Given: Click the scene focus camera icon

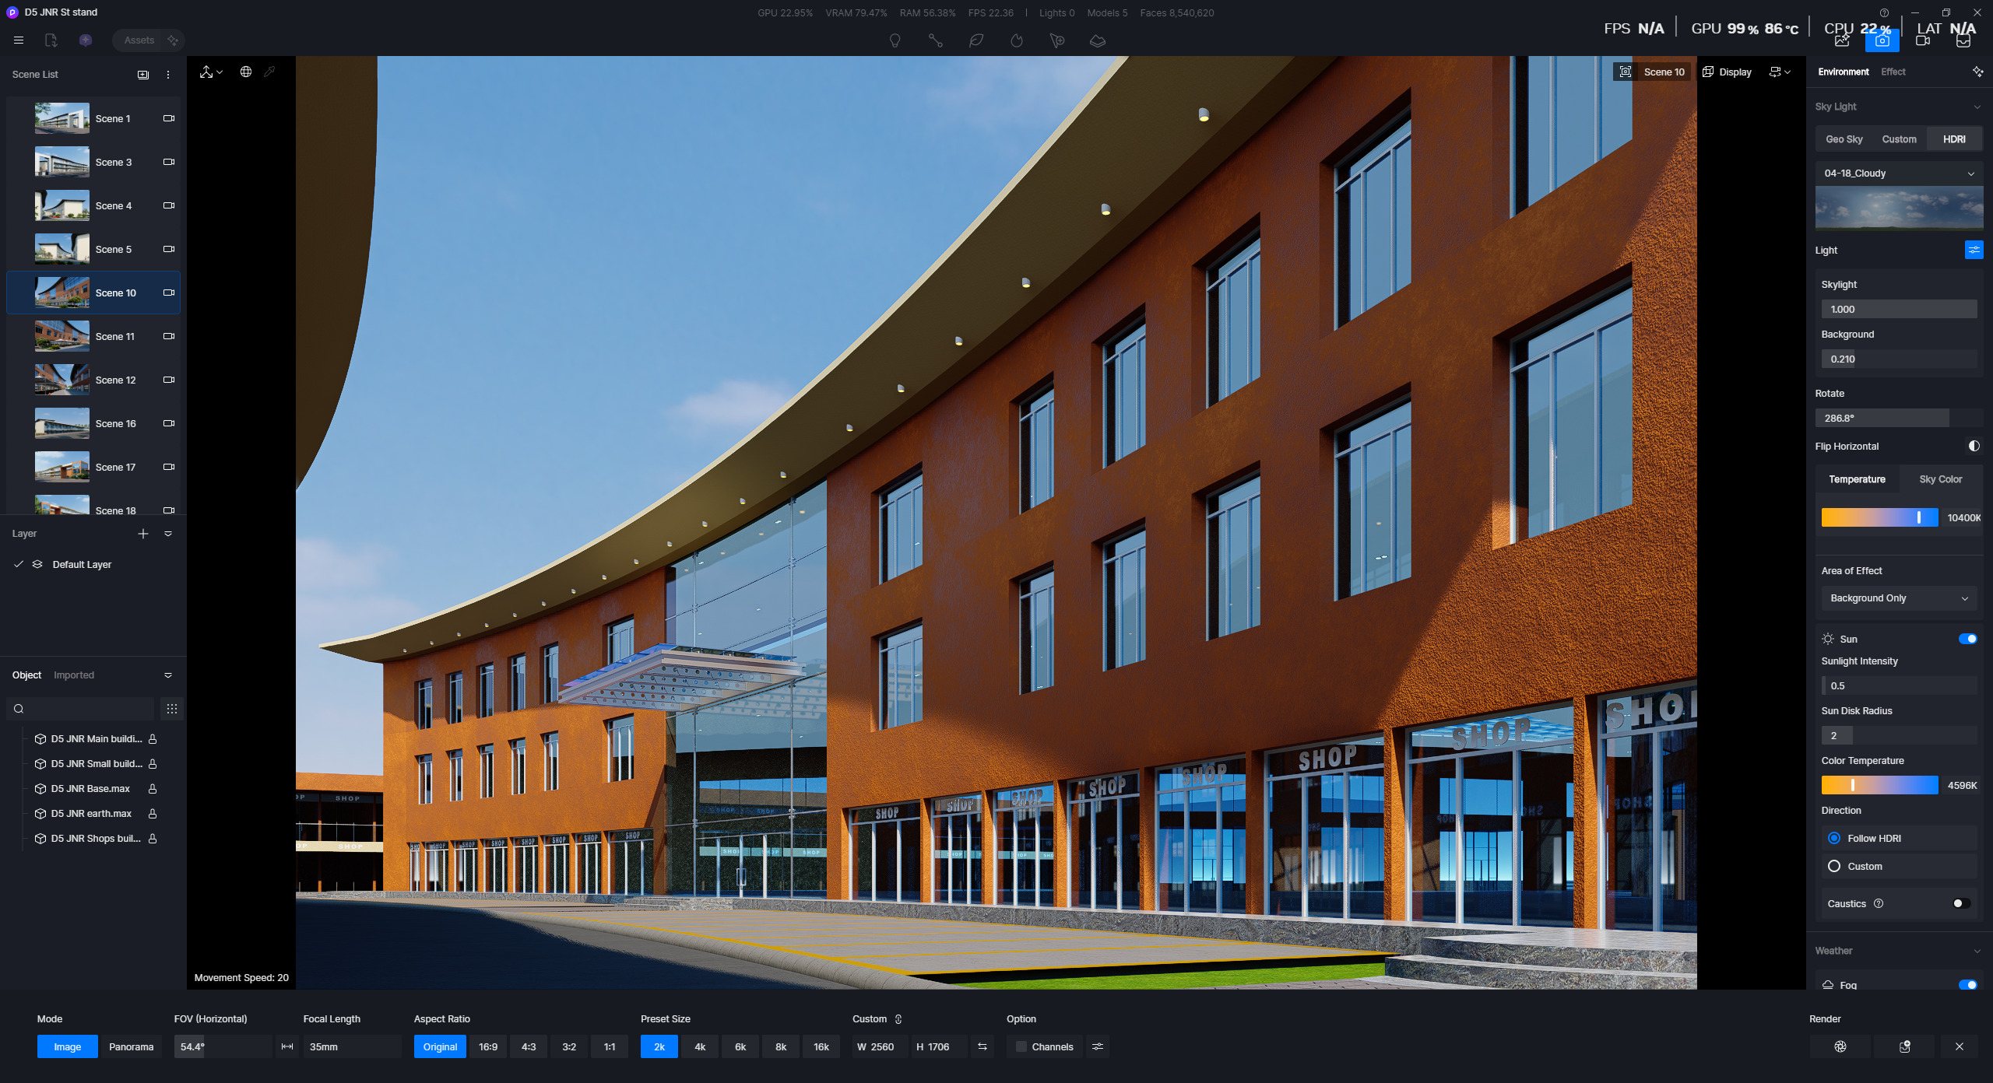Looking at the screenshot, I should pos(1626,72).
